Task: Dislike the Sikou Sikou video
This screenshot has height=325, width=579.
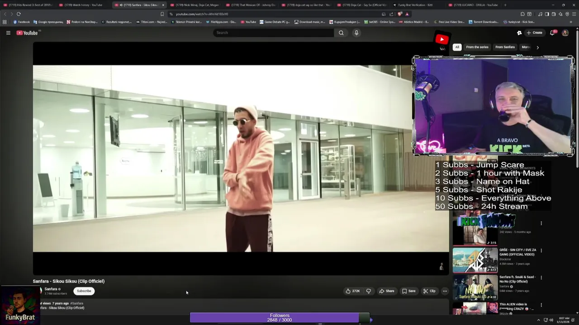Action: [369, 291]
